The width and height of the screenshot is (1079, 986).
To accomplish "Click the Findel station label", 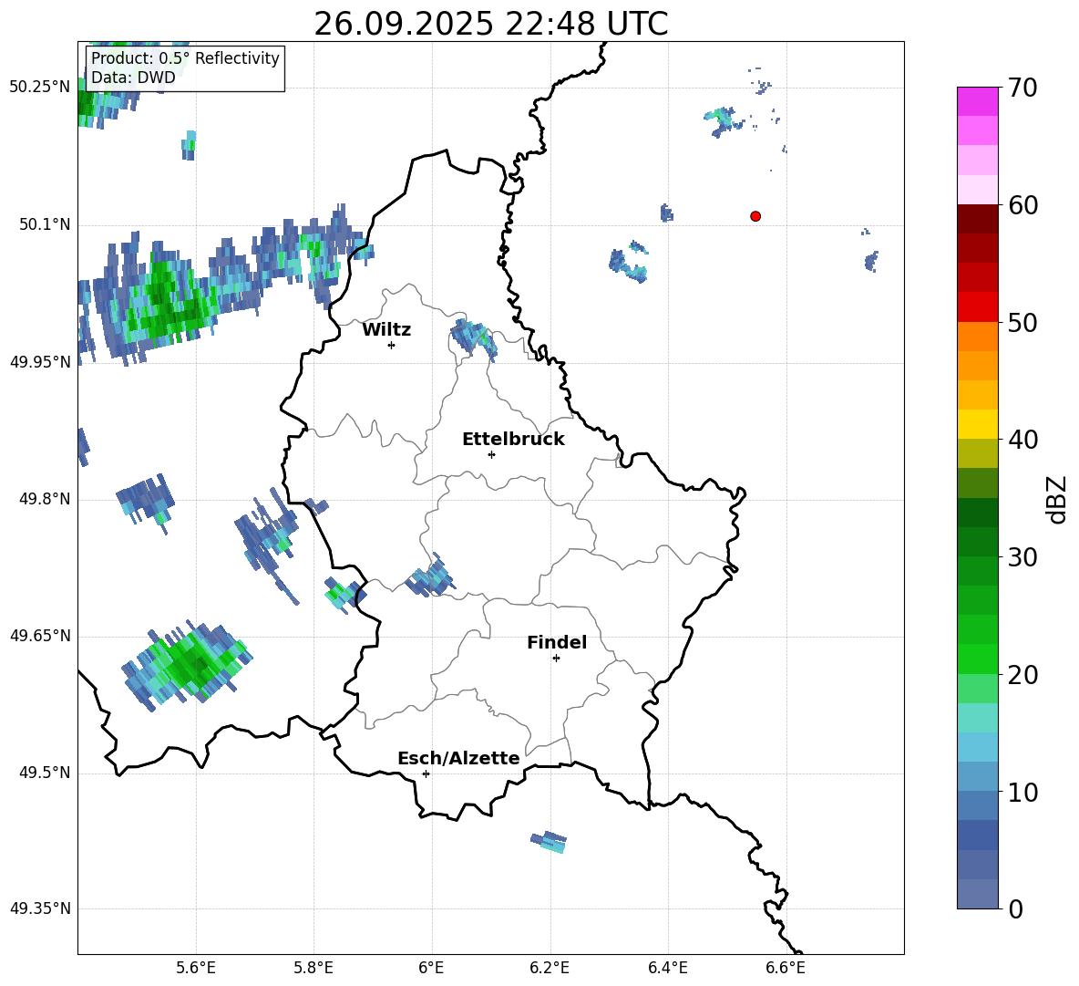I will point(557,642).
